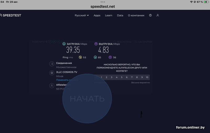Click the download arrow icon beside ЗАГРУЗКА
210x133 pixels.
point(64,44)
